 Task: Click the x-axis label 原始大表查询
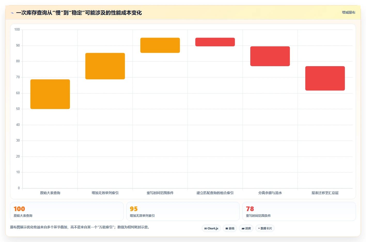50,193
